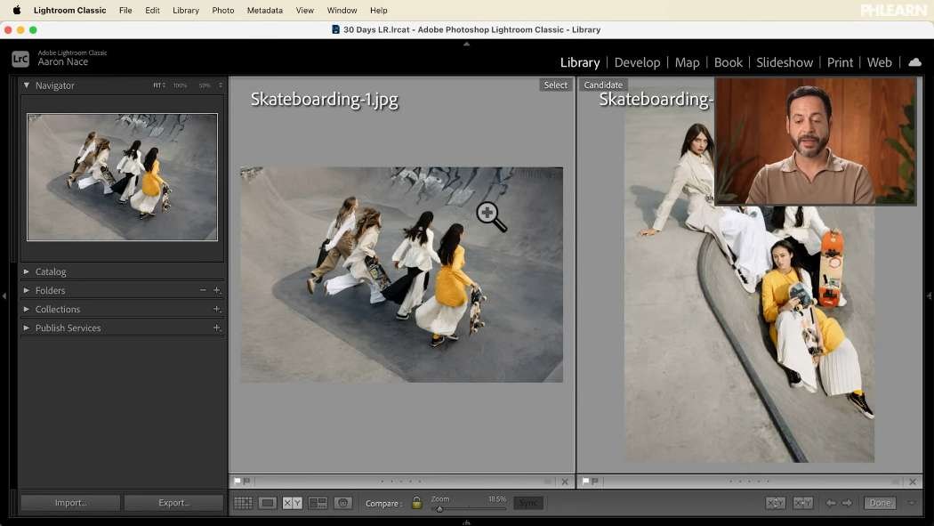
Task: Open toolbar content dropdown next to Done
Action: [x=912, y=503]
